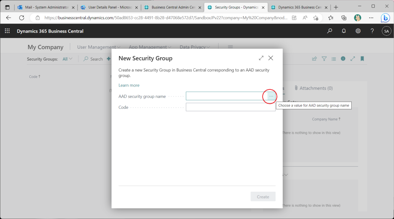Toggle the FactBox information icon
394x219 pixels.
(x=343, y=58)
